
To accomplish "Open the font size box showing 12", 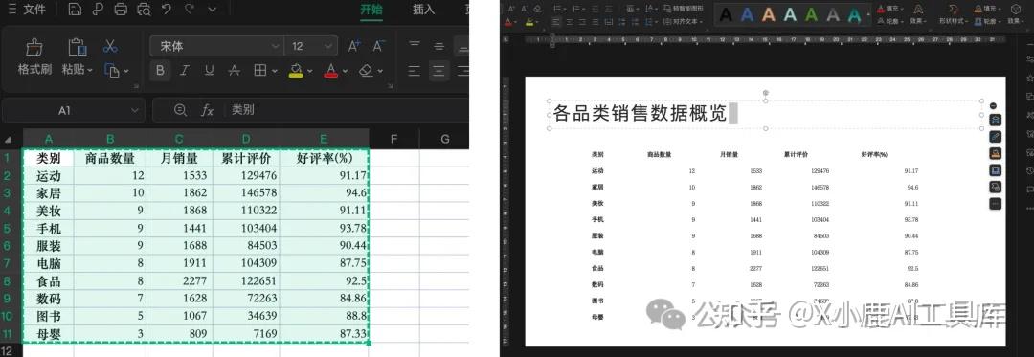I will 311,46.
